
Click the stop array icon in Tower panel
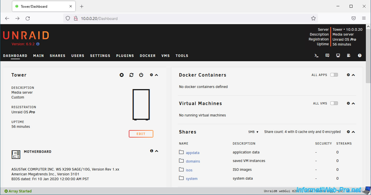coord(122,75)
